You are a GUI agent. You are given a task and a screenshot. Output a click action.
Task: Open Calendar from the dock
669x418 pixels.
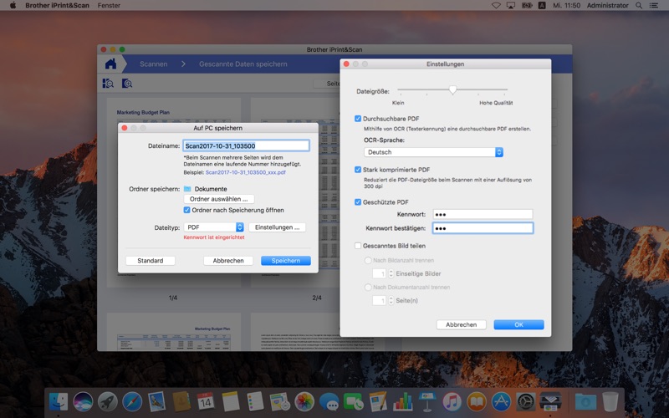coord(206,401)
